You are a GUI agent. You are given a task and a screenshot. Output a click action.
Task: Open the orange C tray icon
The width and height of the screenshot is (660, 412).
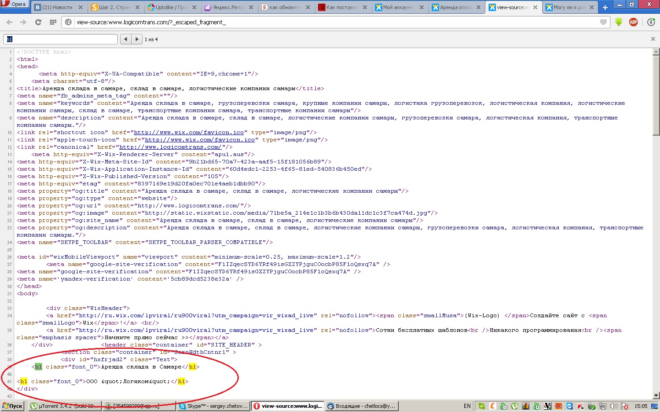[x=493, y=406]
